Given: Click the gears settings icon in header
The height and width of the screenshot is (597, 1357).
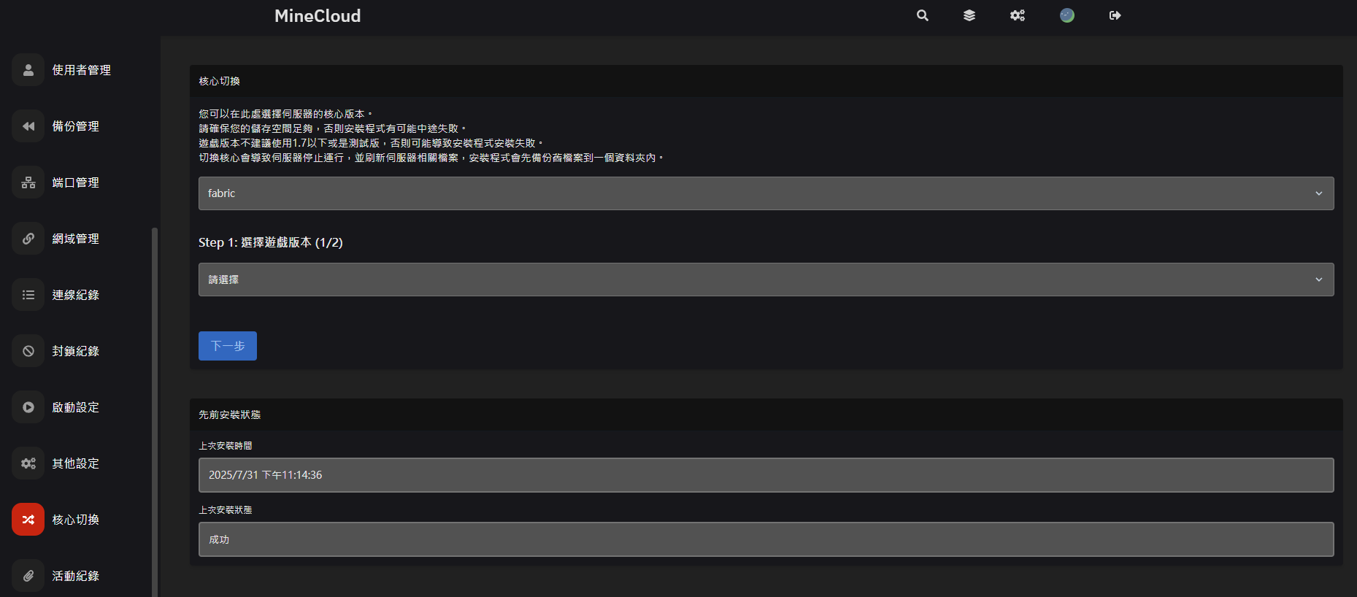Looking at the screenshot, I should 1018,15.
